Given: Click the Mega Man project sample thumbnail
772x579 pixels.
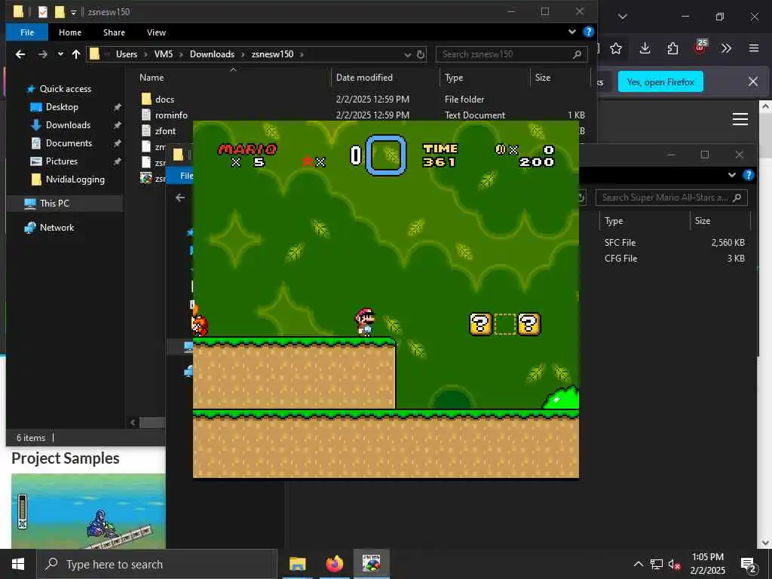Looking at the screenshot, I should click(x=89, y=511).
